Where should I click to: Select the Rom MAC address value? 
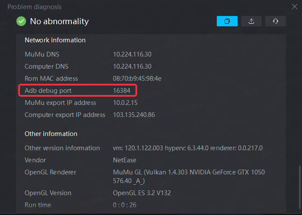point(137,79)
